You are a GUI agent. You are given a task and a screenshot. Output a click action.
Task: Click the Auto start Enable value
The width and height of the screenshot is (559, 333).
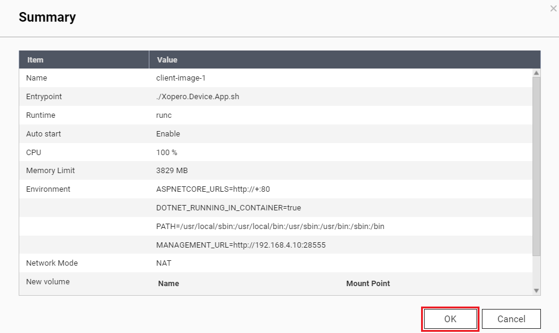(168, 134)
